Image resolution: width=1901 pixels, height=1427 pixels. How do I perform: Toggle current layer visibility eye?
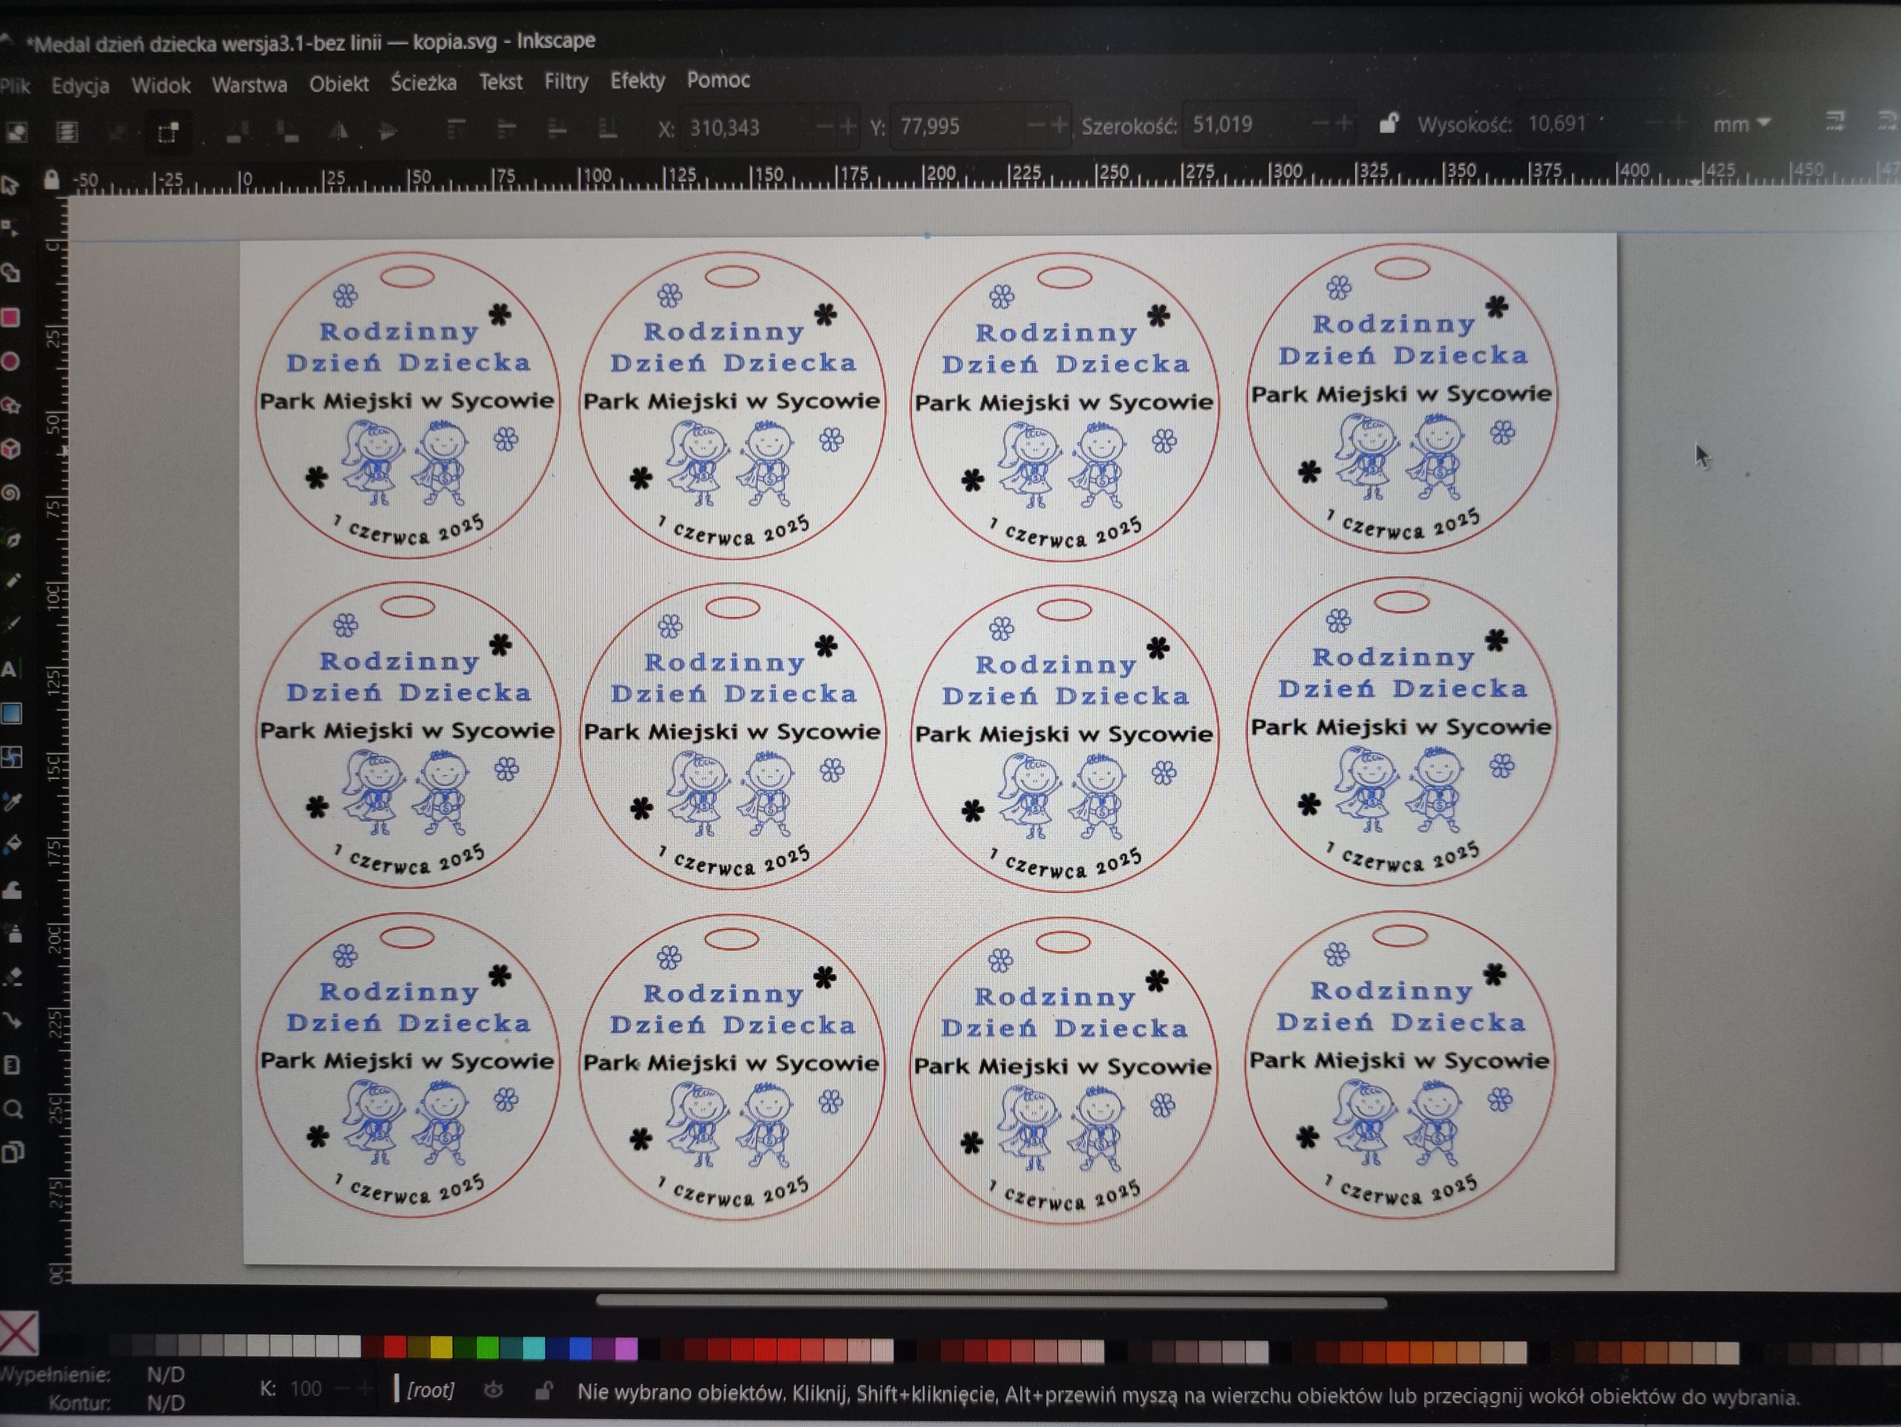[x=493, y=1390]
